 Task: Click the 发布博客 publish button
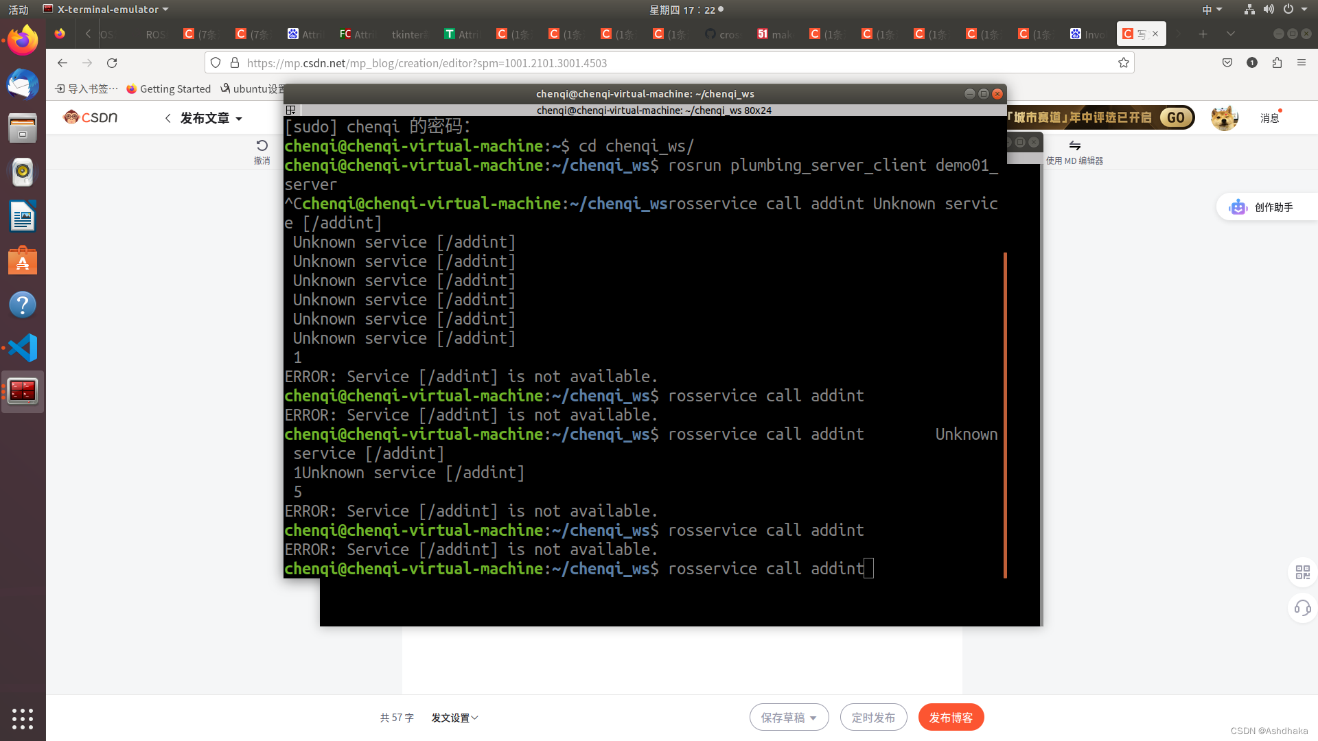[x=951, y=718]
